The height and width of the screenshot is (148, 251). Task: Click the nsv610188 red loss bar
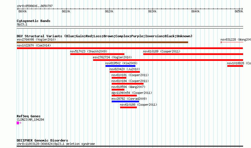(128, 107)
